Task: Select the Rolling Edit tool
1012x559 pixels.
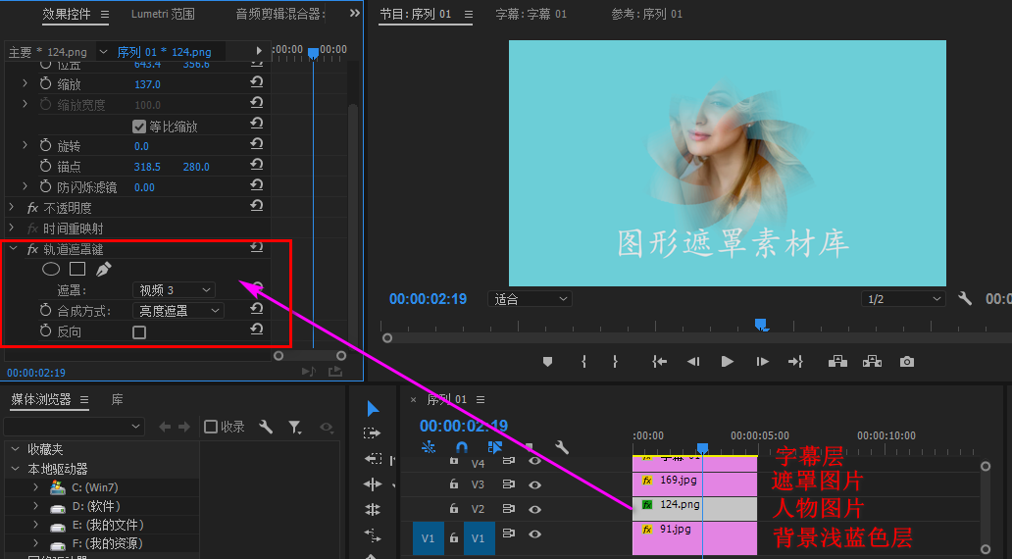Action: (373, 484)
